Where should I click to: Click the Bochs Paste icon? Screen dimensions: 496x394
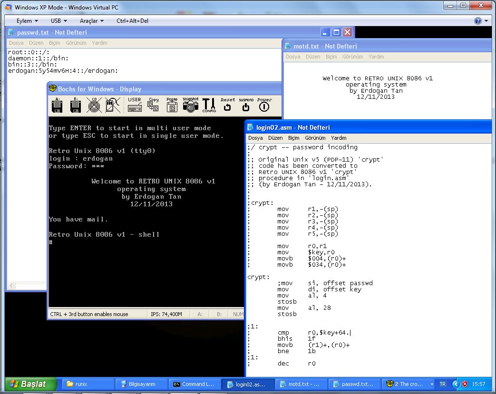pyautogui.click(x=172, y=105)
